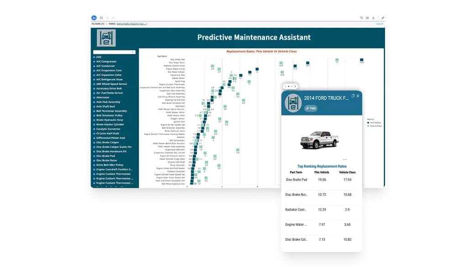The width and height of the screenshot is (475, 267).
Task: Click the redo arrow in the top bar
Action: point(113,17)
